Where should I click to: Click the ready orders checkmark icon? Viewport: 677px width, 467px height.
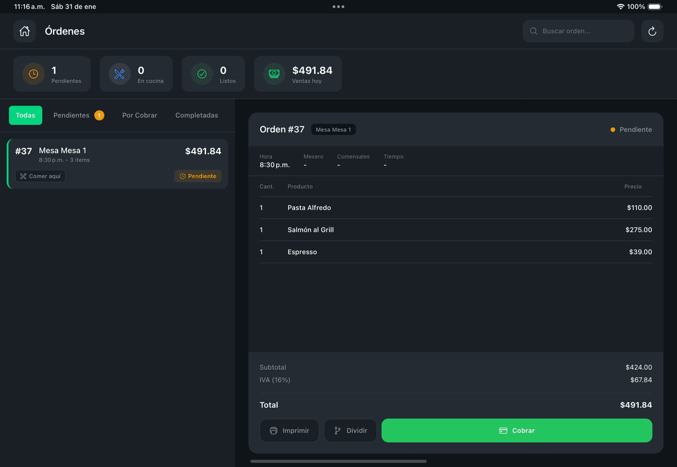coord(201,74)
